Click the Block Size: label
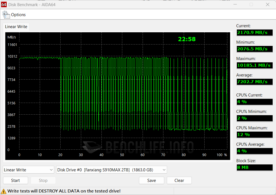Screen dimensions: 276x195 (x=246, y=161)
